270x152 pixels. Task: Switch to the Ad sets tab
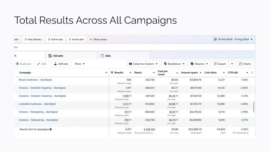click(x=56, y=56)
